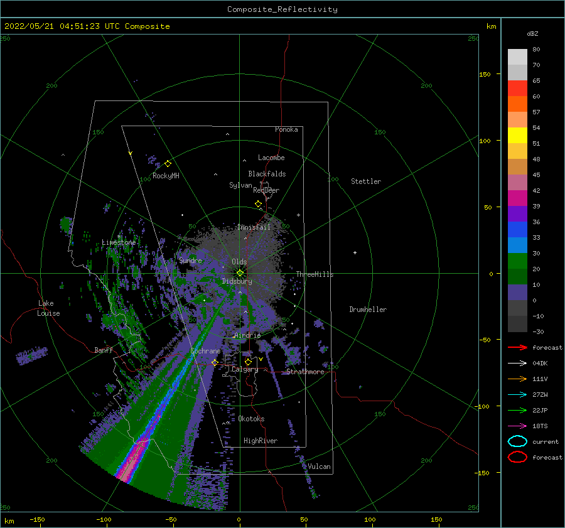Click the white cross marker west of Drumheller

[x=355, y=252]
